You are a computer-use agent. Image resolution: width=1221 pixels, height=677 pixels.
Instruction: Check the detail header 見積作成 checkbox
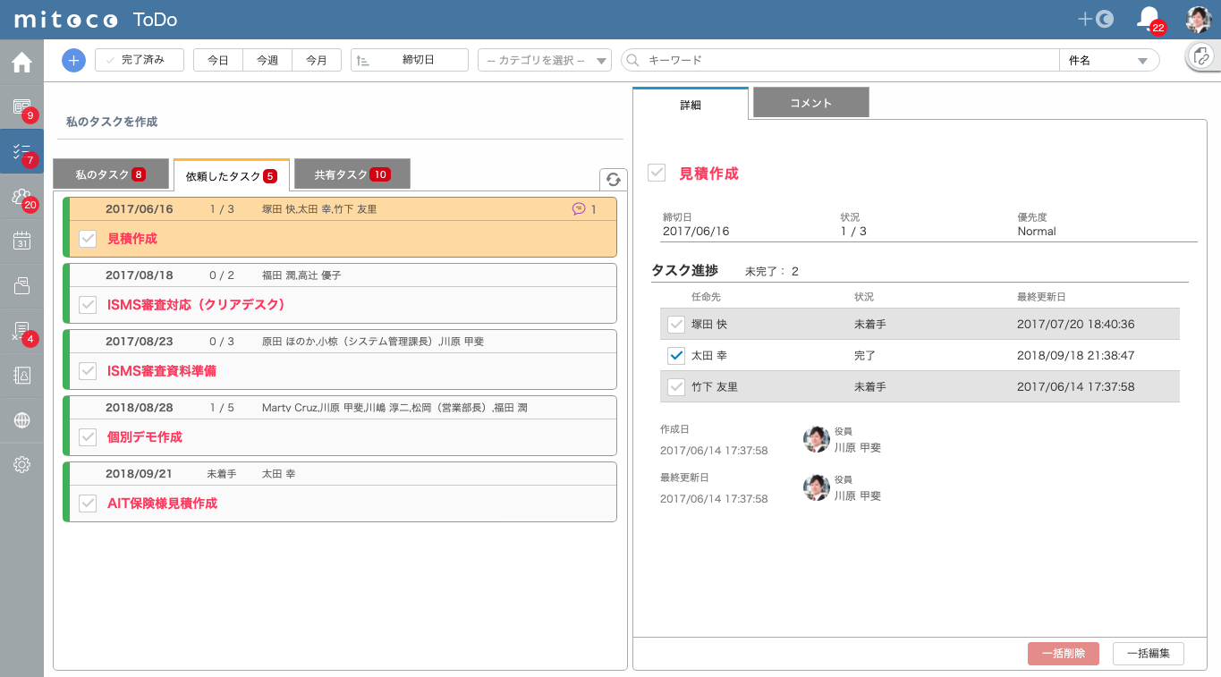tap(657, 173)
